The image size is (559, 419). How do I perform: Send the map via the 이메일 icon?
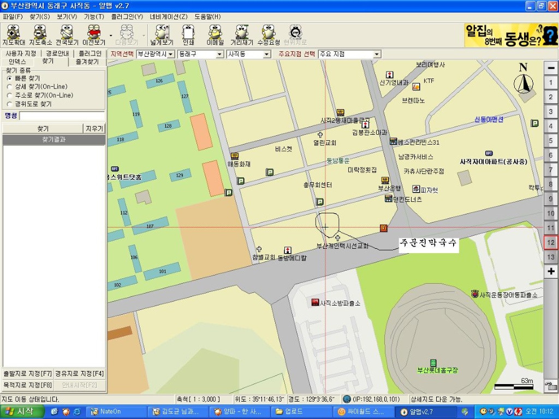pos(215,35)
